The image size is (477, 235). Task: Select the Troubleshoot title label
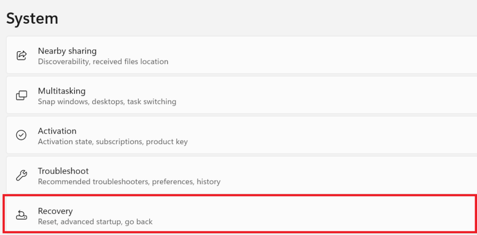click(63, 171)
